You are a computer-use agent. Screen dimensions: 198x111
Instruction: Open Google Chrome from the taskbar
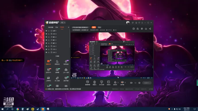(18, 109)
